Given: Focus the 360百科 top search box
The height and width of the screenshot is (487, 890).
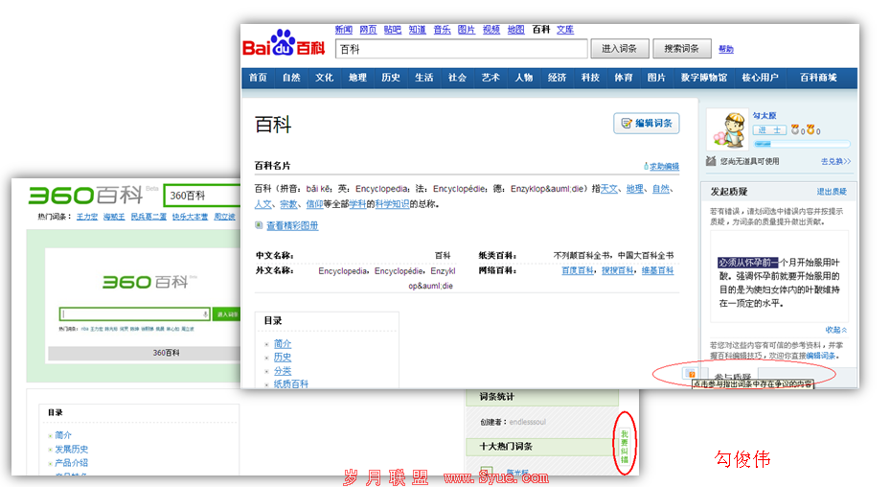Looking at the screenshot, I should (x=203, y=196).
